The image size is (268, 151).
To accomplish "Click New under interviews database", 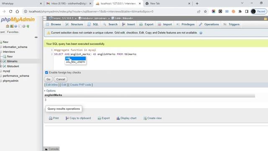I will 10,57.
